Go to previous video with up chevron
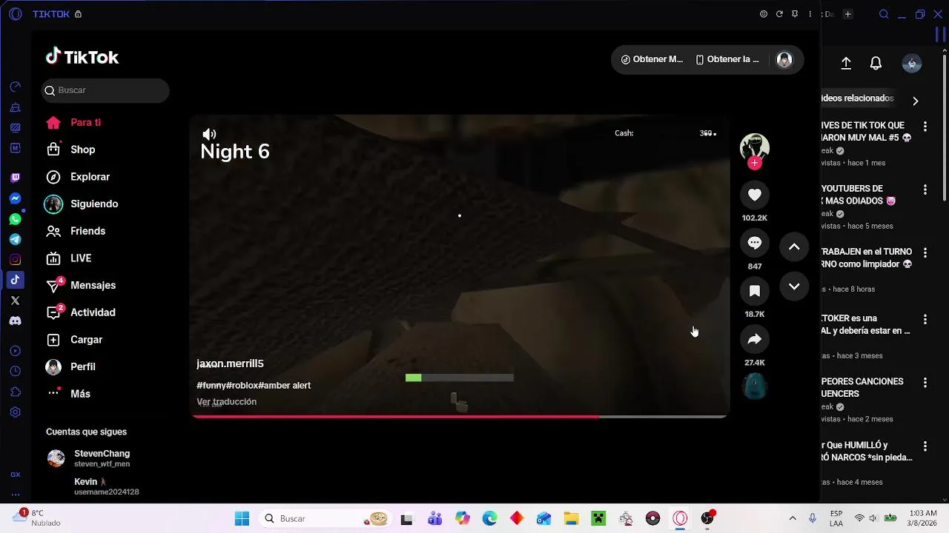 click(x=794, y=247)
